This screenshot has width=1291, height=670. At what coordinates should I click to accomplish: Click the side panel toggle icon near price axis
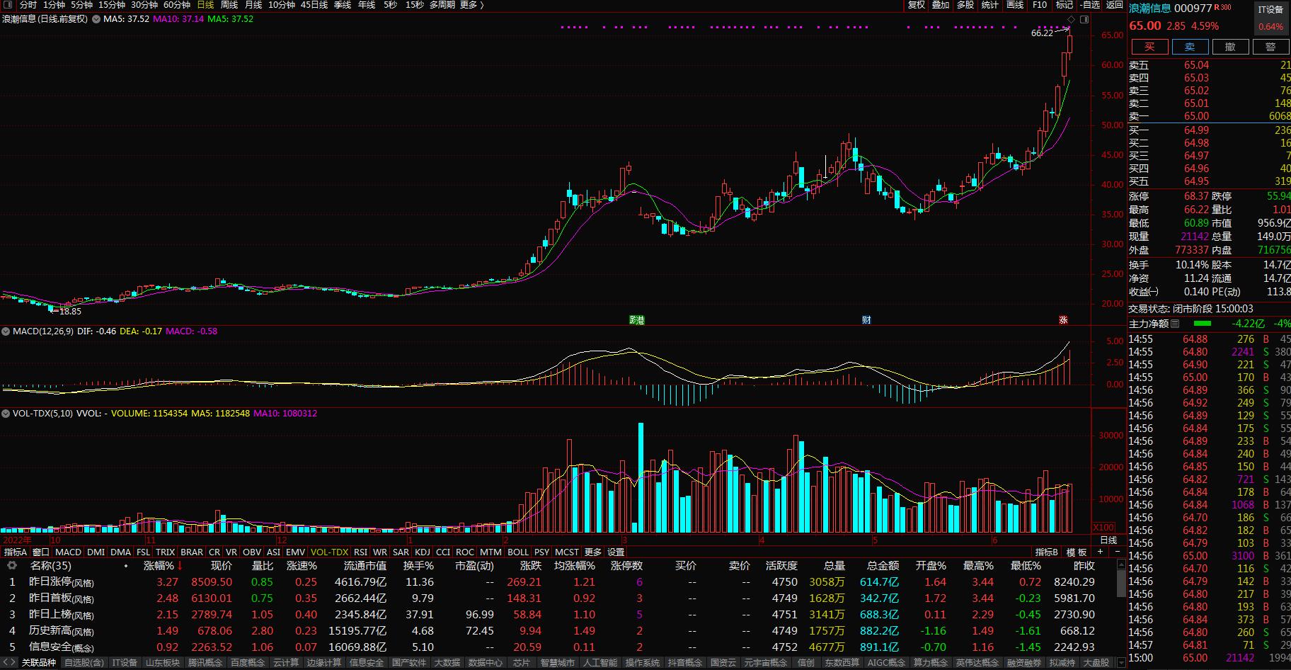1084,19
